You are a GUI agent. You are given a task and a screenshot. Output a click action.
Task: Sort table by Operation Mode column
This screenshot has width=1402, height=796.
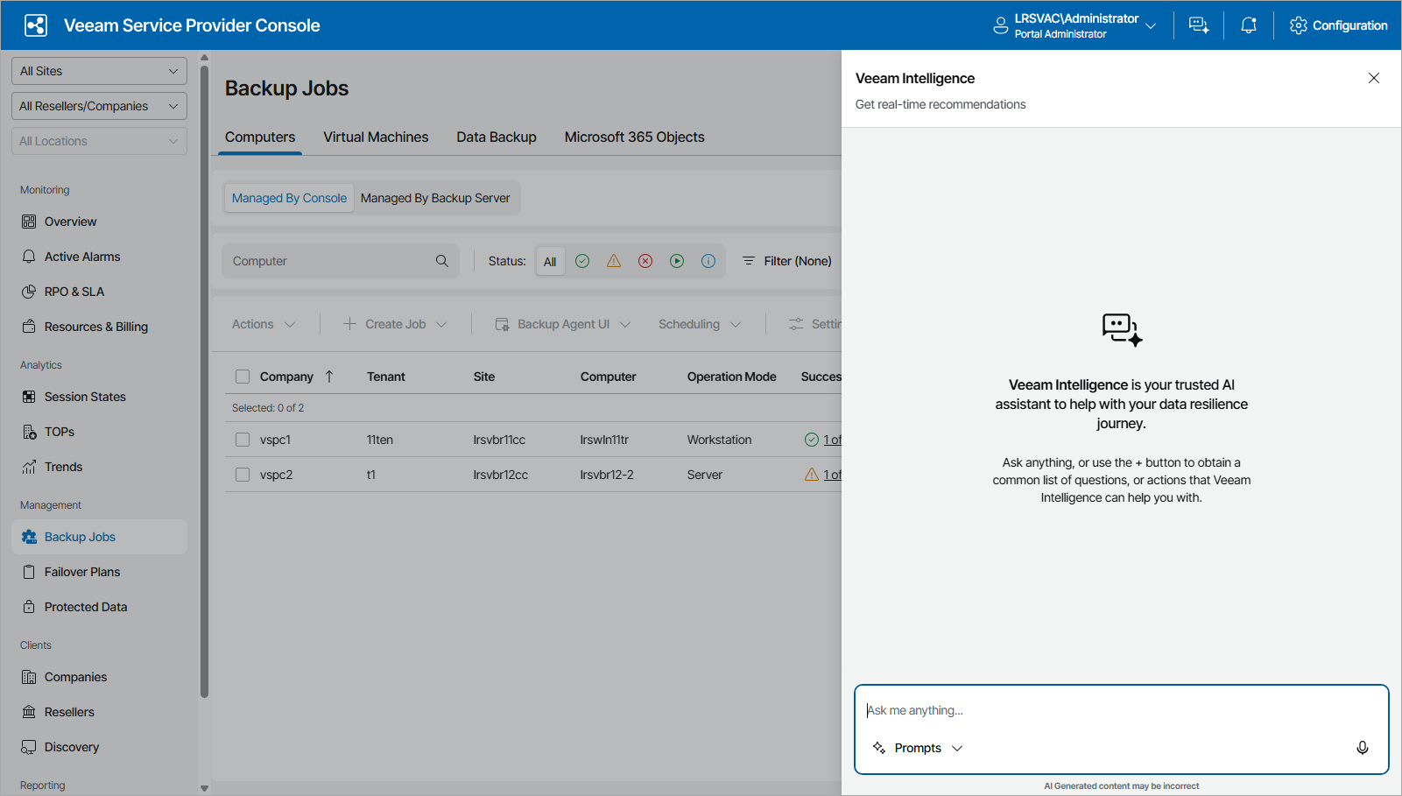[x=731, y=377]
